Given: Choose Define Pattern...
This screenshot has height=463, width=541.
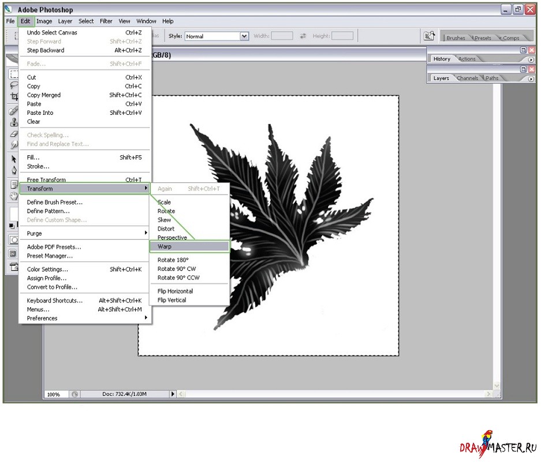Looking at the screenshot, I should pos(85,211).
